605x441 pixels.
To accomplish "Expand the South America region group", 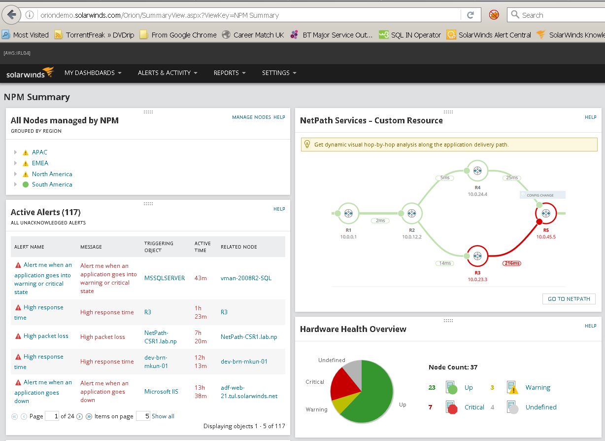I will tap(16, 184).
